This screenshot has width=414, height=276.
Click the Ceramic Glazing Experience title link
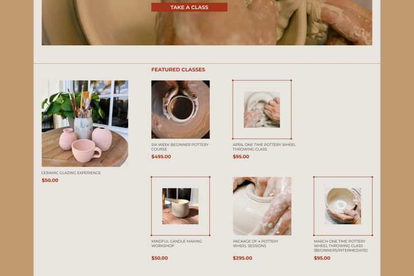71,172
